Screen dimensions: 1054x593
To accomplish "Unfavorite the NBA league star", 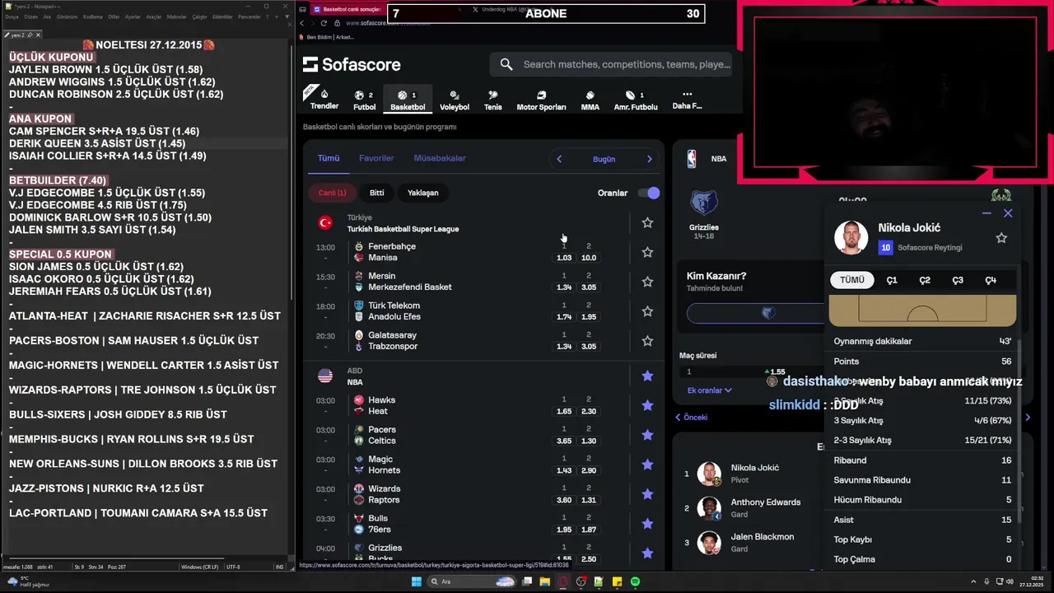I will pyautogui.click(x=647, y=376).
